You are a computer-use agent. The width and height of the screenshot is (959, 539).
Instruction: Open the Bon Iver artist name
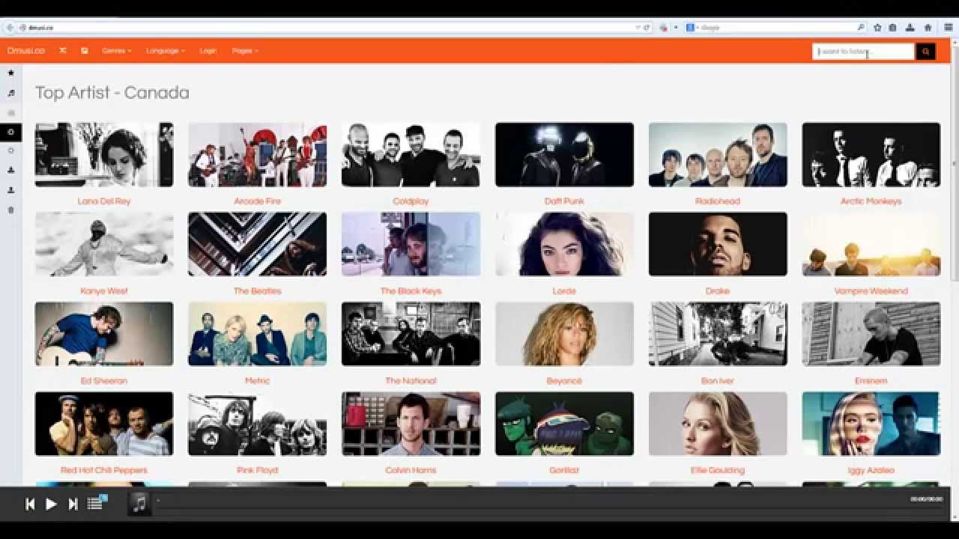click(718, 381)
